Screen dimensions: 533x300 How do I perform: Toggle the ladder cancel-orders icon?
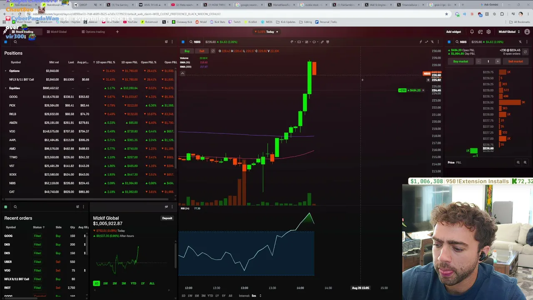525,52
